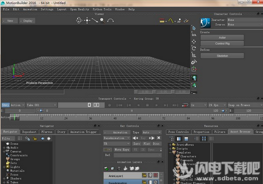The width and height of the screenshot is (263, 184).
Task: Go to the previous key in Key Controls
Action: coord(135,138)
